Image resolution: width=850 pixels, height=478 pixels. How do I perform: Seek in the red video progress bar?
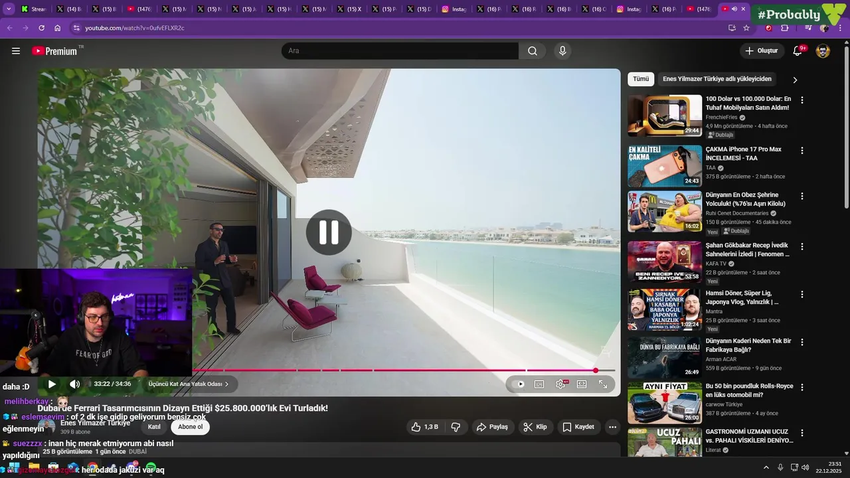click(404, 370)
